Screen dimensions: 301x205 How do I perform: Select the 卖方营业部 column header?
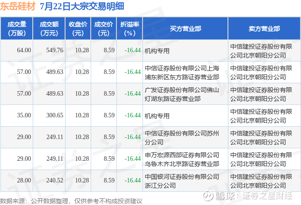click(x=264, y=29)
